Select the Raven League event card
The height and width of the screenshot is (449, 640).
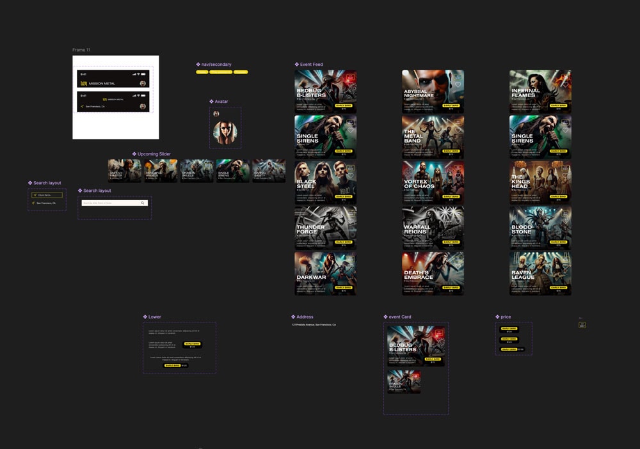click(540, 273)
